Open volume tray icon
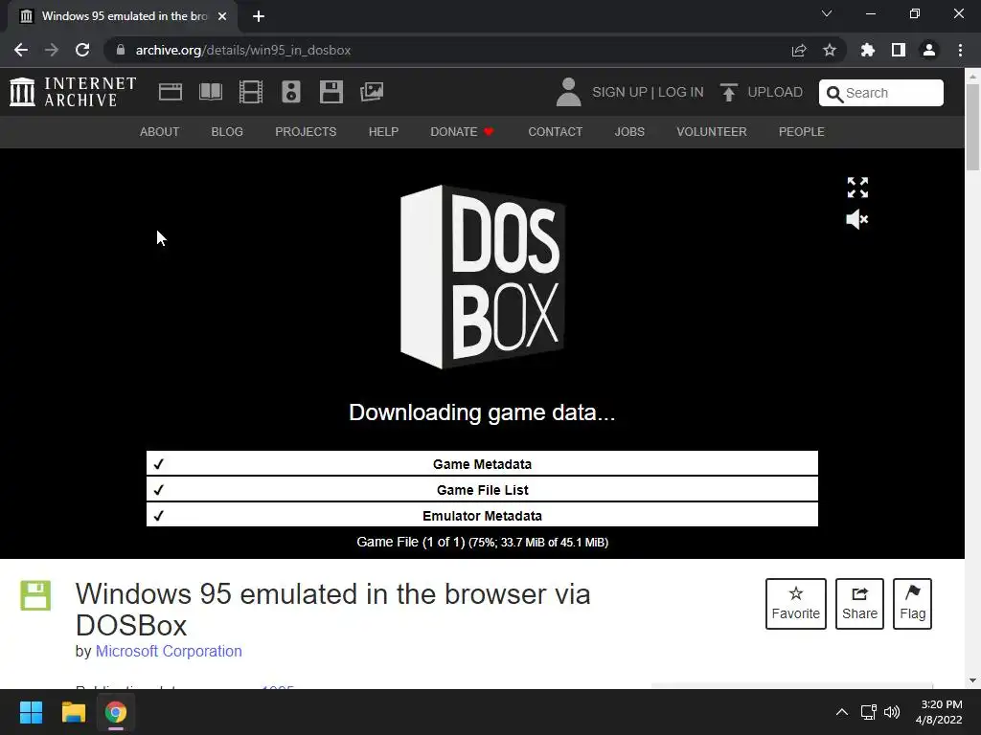Viewport: 981px width, 735px height. point(892,712)
